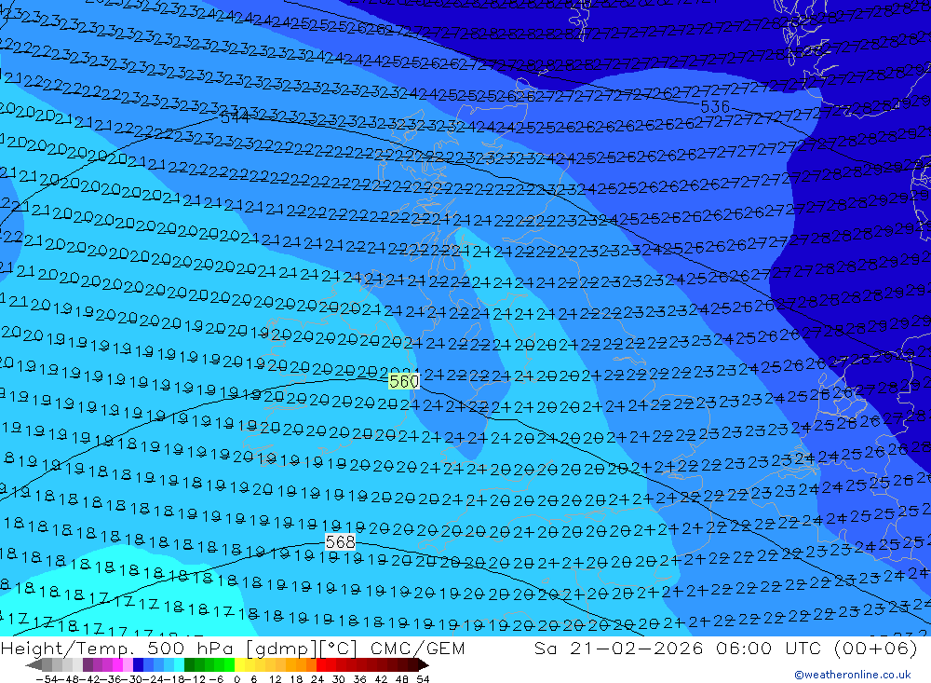This screenshot has width=931, height=683.
Task: Click the left arrow end of the color scale
Action: [x=34, y=665]
